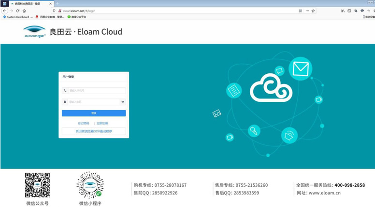Open the QR code icon in address bar

301,11
